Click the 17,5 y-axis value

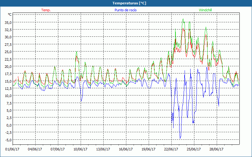point(8,74)
